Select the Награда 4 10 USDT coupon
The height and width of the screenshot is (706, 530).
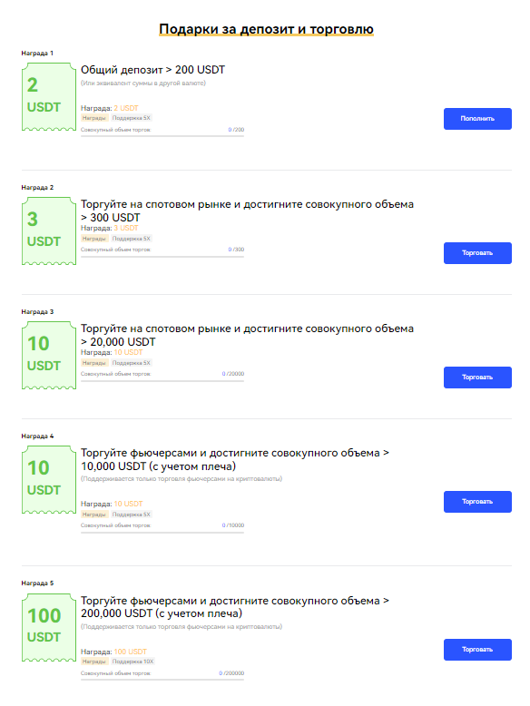[x=49, y=479]
